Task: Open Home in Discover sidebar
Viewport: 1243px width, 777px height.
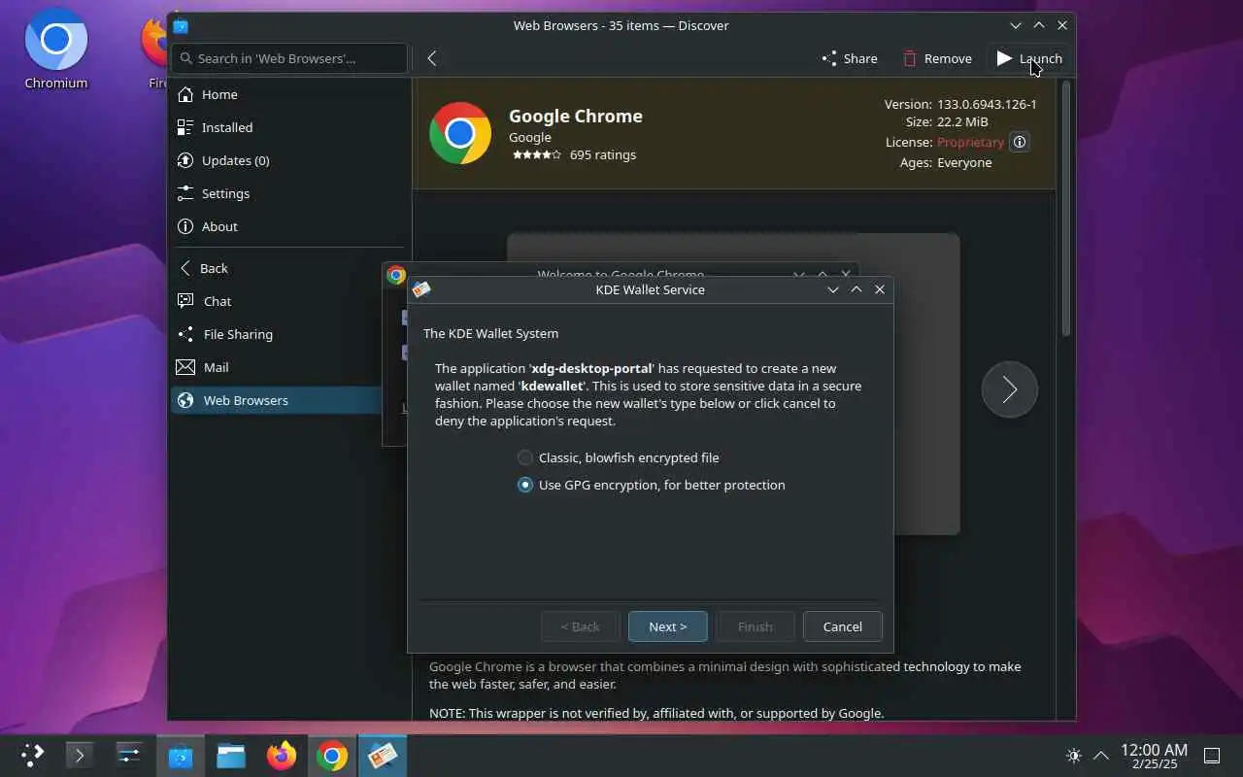Action: [289, 94]
